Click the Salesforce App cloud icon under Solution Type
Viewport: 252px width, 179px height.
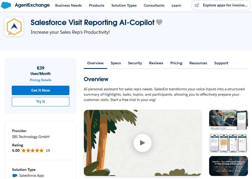15,175
